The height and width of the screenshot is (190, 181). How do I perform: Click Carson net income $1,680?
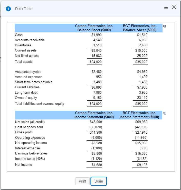coord(97,165)
